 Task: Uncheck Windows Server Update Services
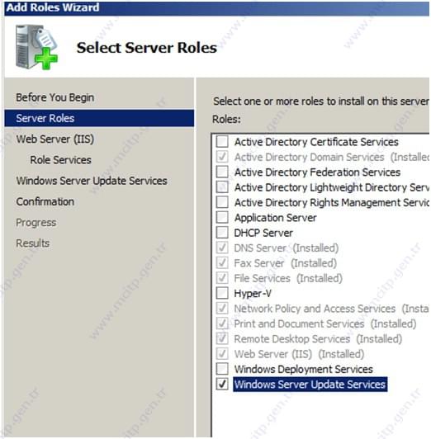coord(222,384)
